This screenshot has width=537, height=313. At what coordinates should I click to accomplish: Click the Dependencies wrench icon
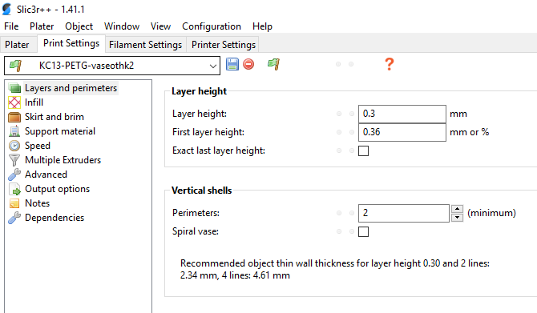click(x=14, y=218)
